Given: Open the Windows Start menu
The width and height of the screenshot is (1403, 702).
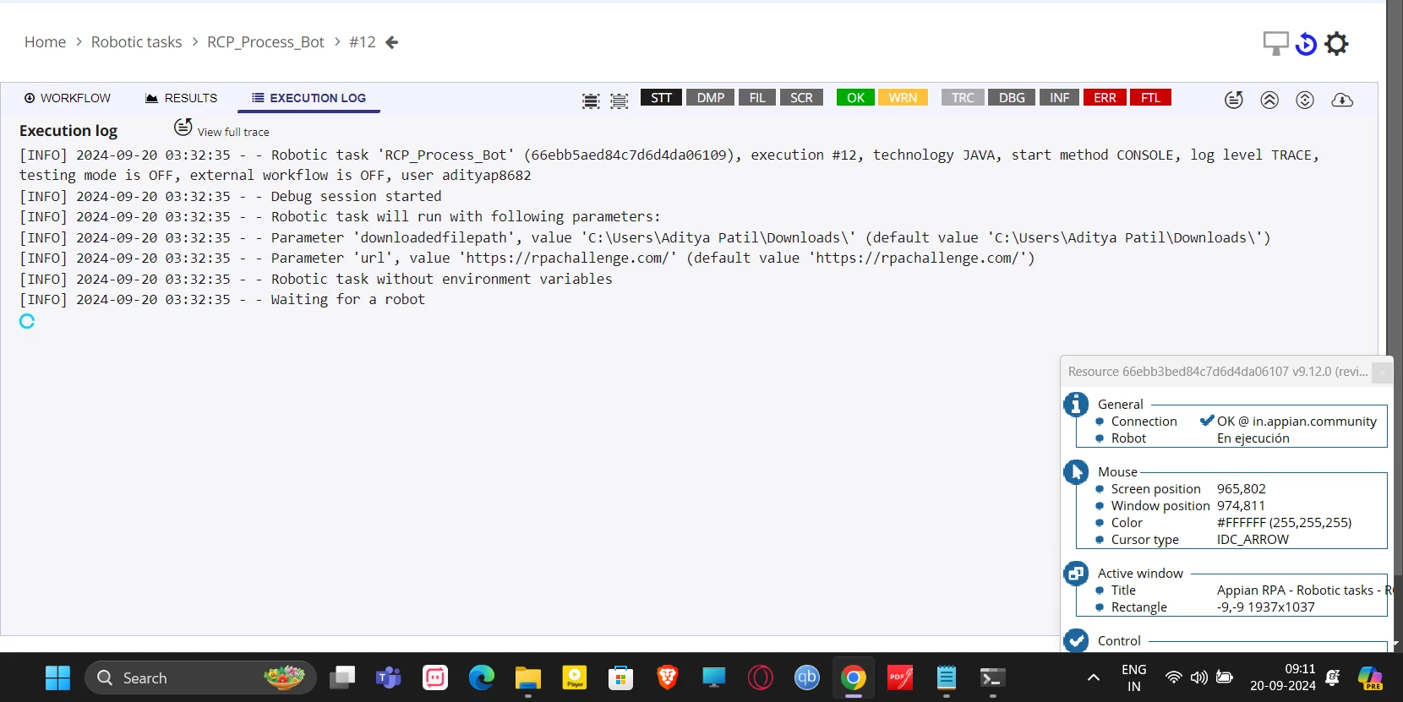Looking at the screenshot, I should pyautogui.click(x=57, y=678).
